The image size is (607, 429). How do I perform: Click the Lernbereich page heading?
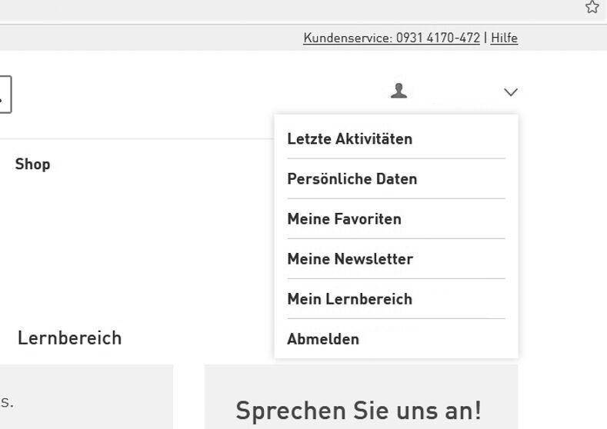tap(69, 338)
